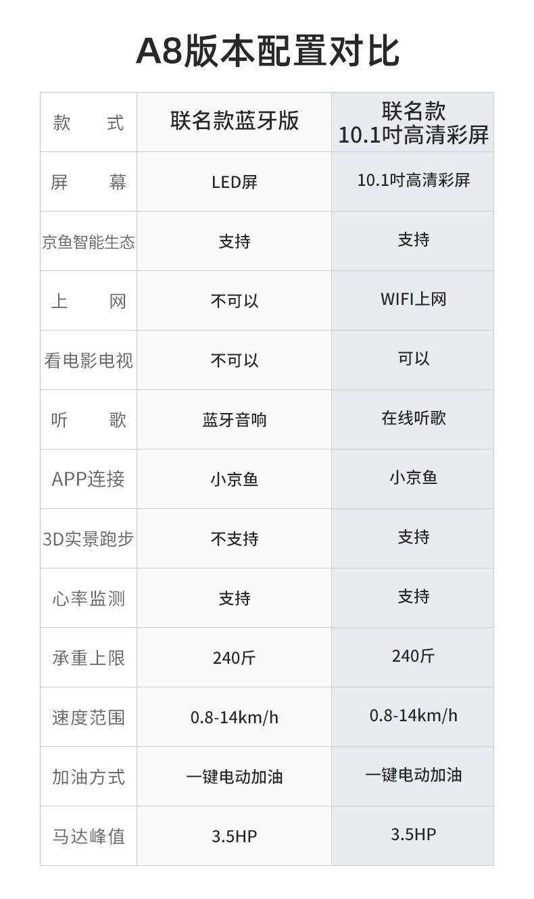
Task: Click the WIFI上网 cell
Action: [413, 299]
